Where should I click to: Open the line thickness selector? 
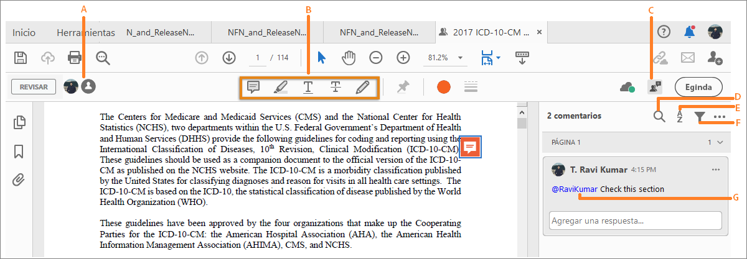pos(471,87)
